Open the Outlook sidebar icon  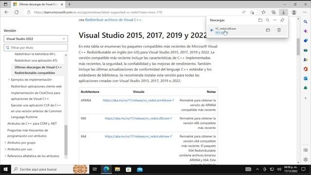coord(306,79)
